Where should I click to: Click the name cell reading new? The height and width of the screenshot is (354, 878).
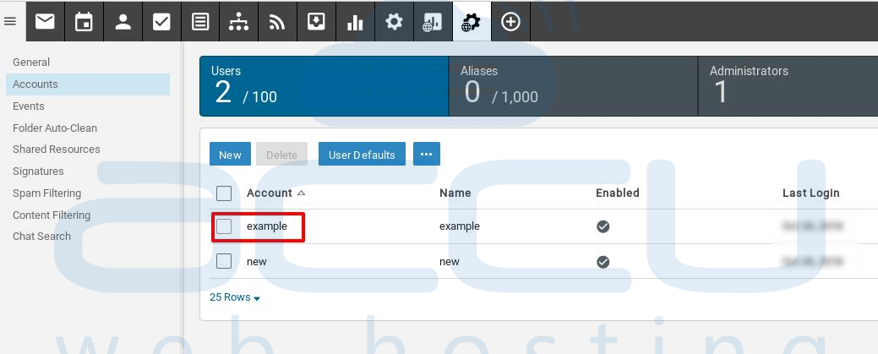point(450,262)
